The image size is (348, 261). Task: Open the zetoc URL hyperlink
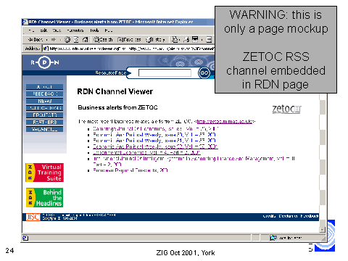pos(225,121)
